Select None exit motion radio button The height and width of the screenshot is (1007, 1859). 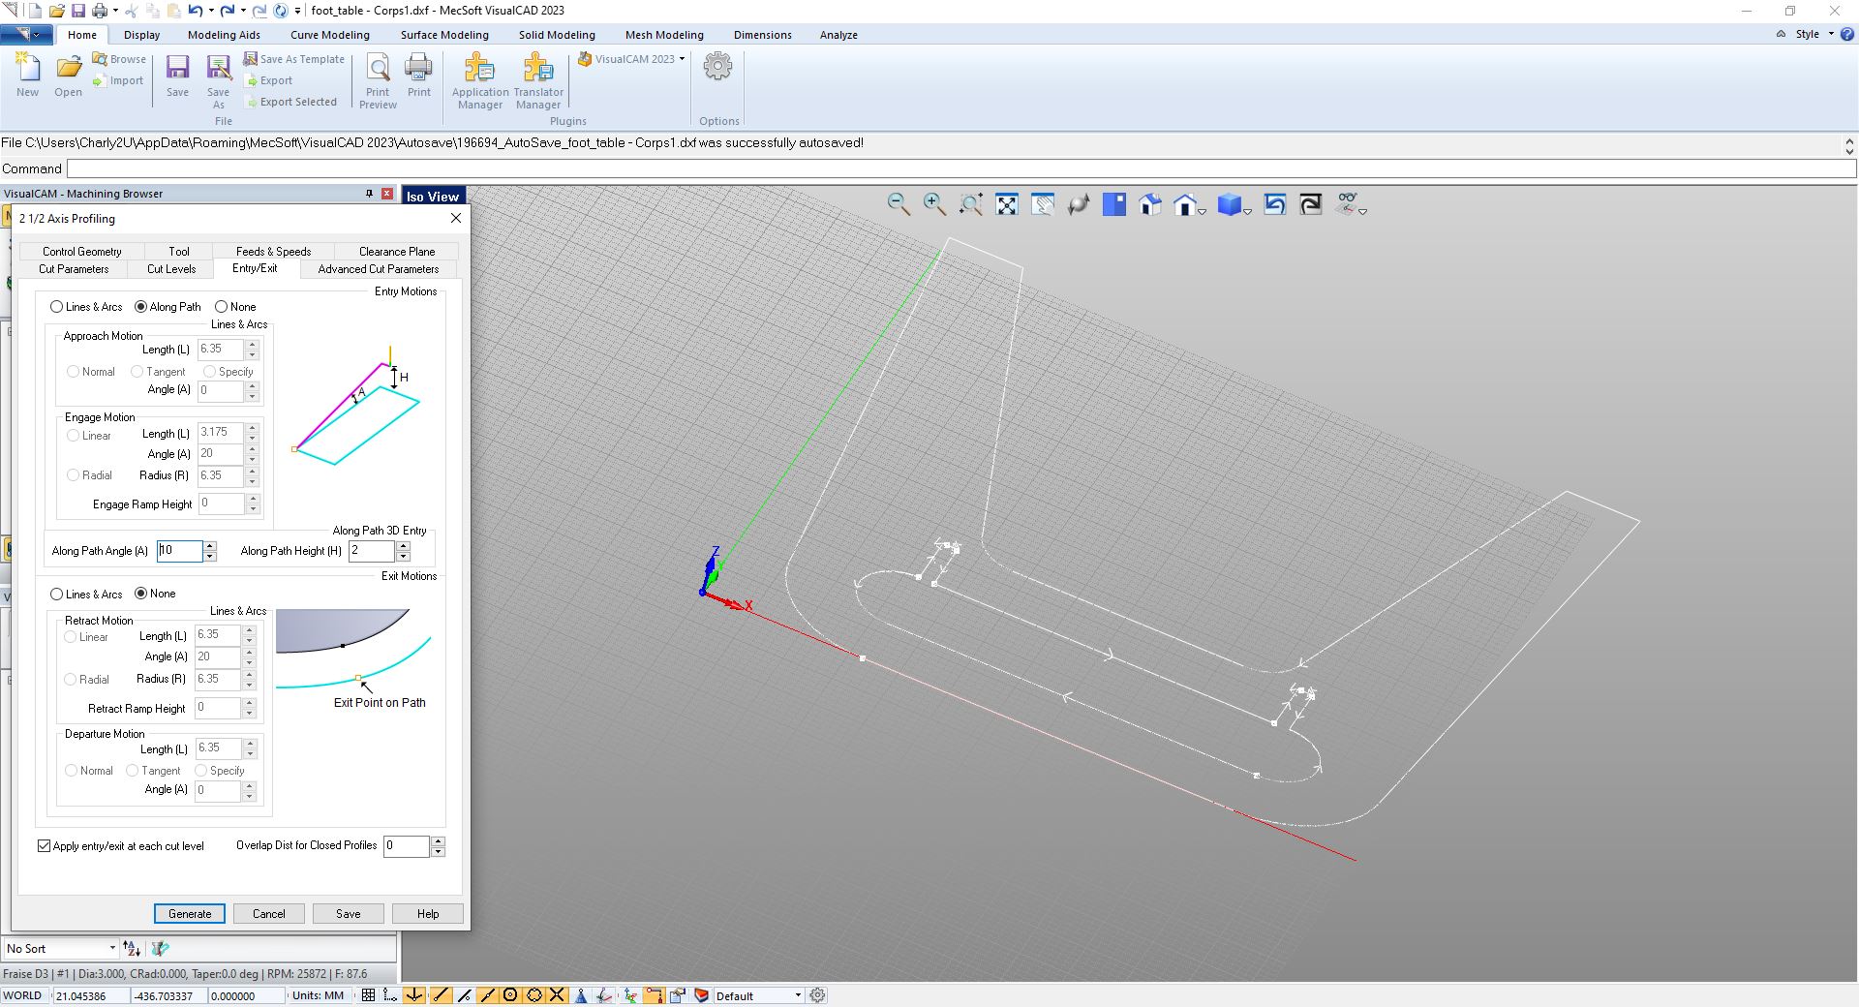pos(141,594)
